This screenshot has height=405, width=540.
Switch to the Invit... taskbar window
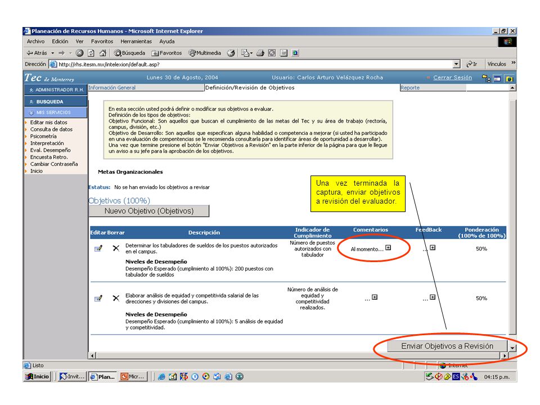pyautogui.click(x=73, y=377)
